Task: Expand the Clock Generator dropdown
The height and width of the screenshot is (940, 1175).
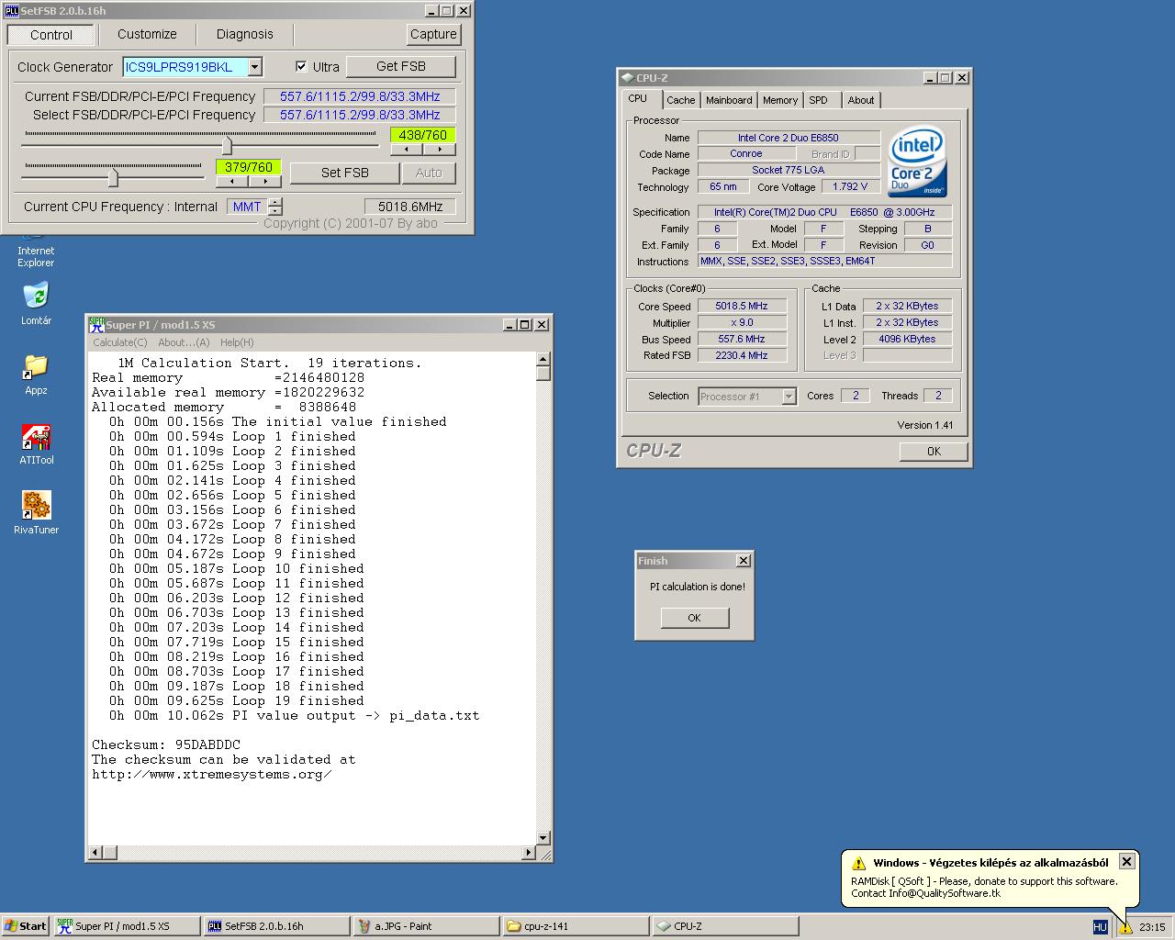Action: point(255,67)
